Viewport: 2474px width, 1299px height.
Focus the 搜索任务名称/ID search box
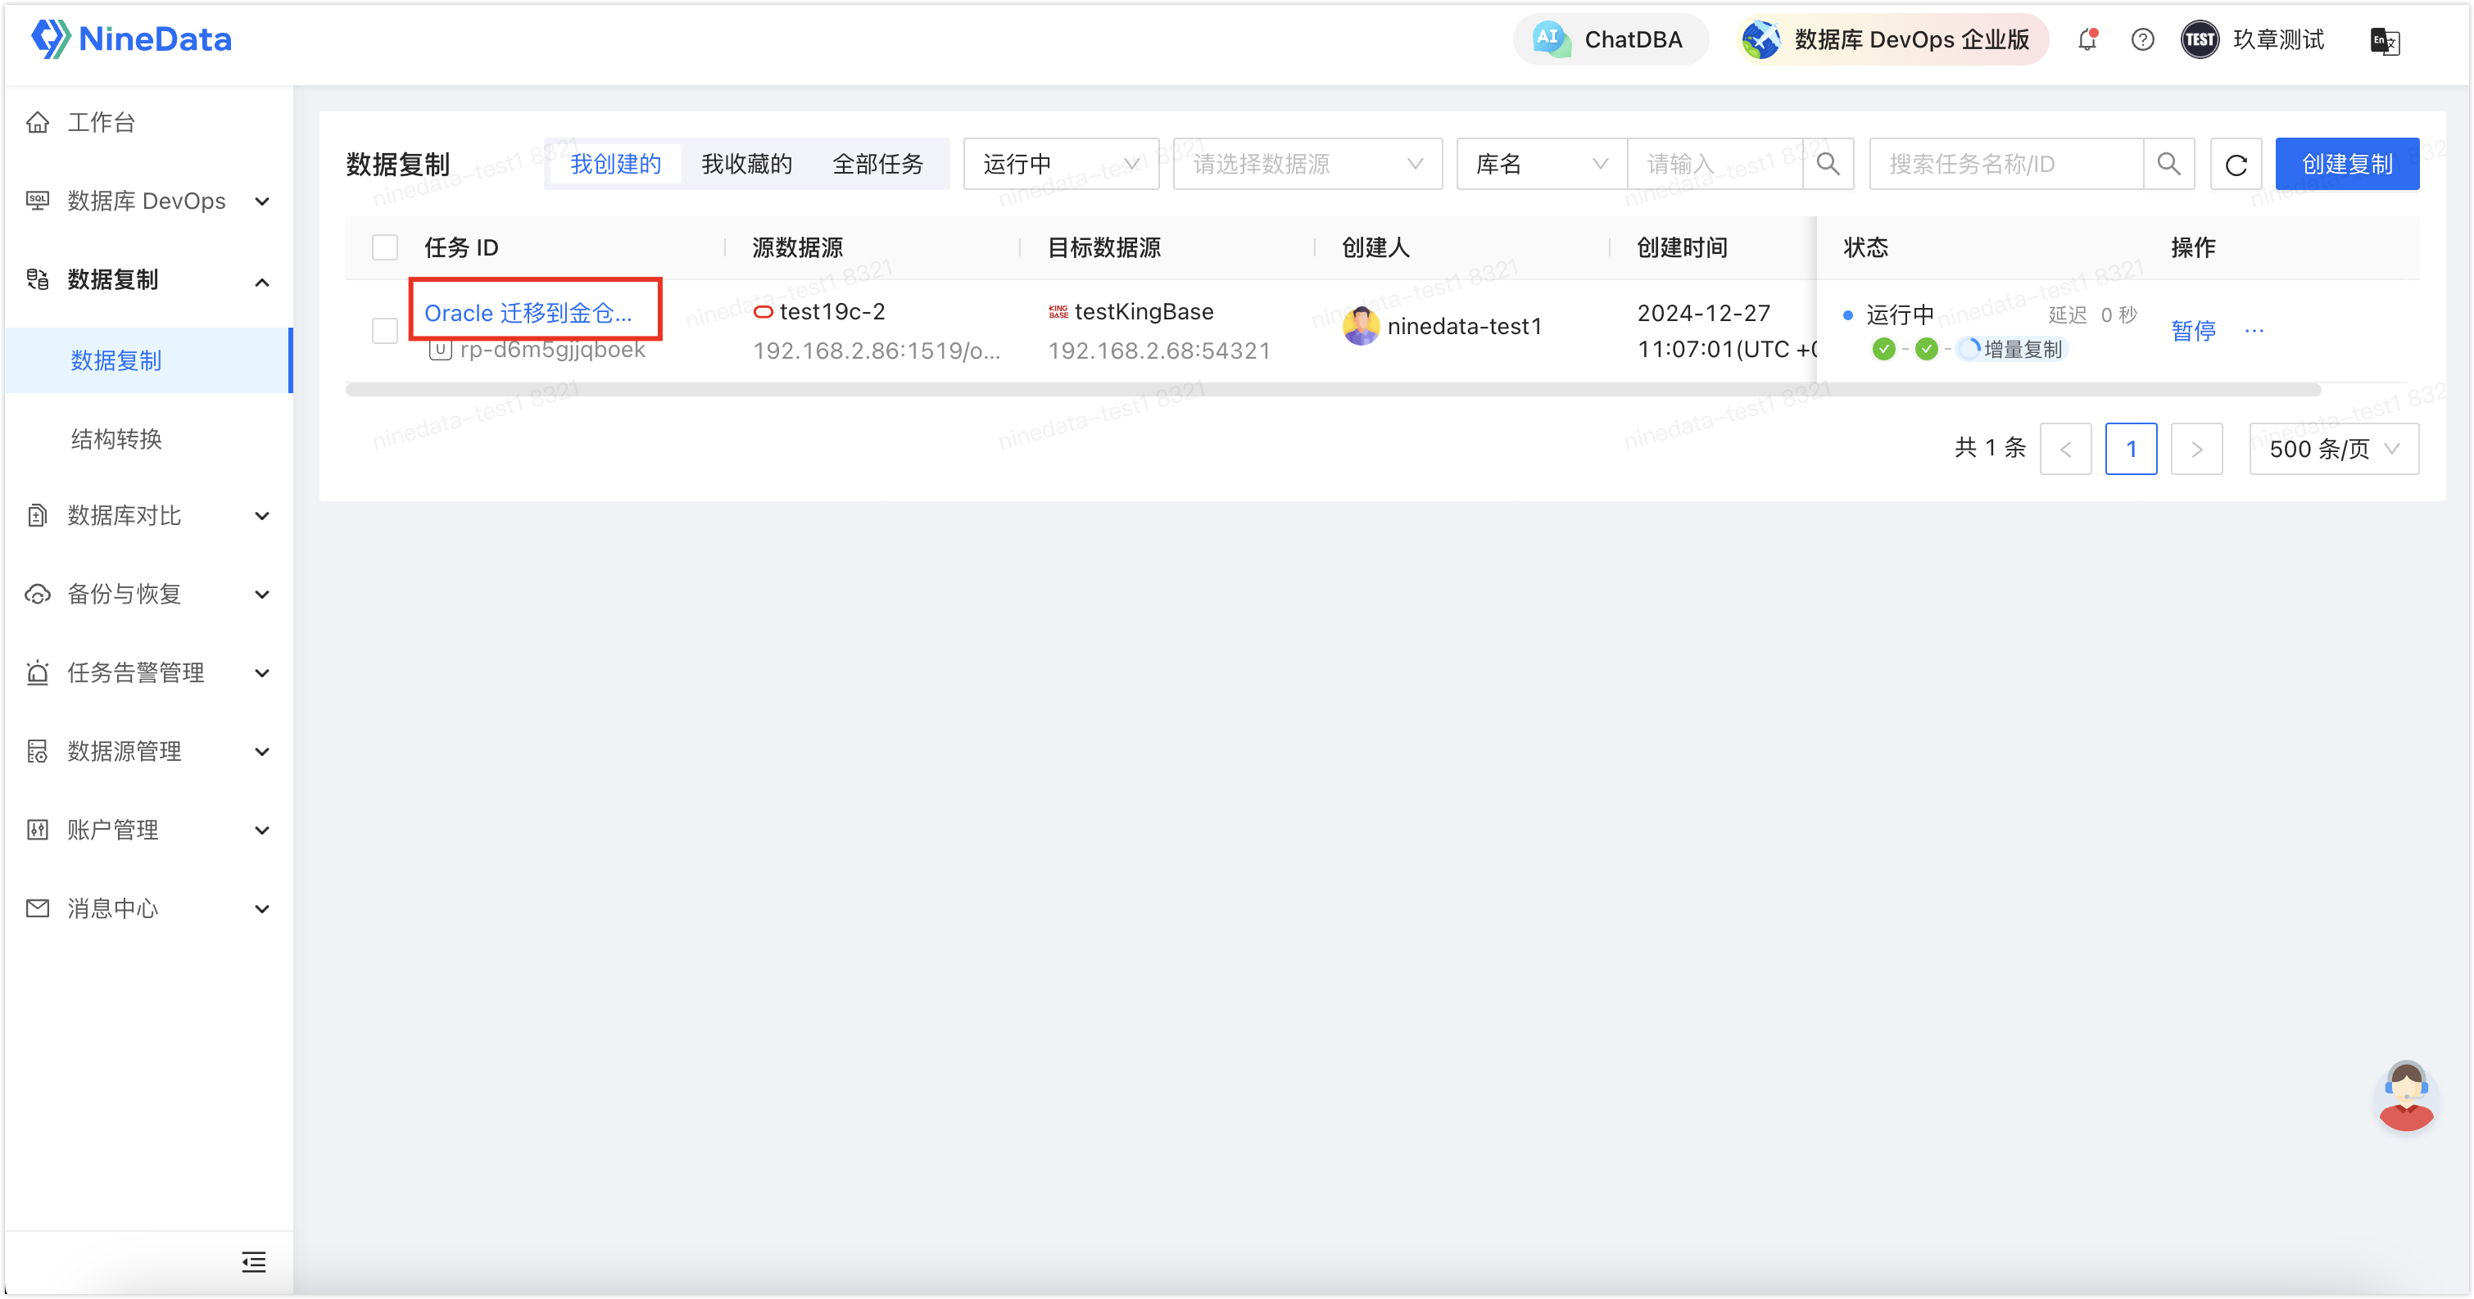2005,164
